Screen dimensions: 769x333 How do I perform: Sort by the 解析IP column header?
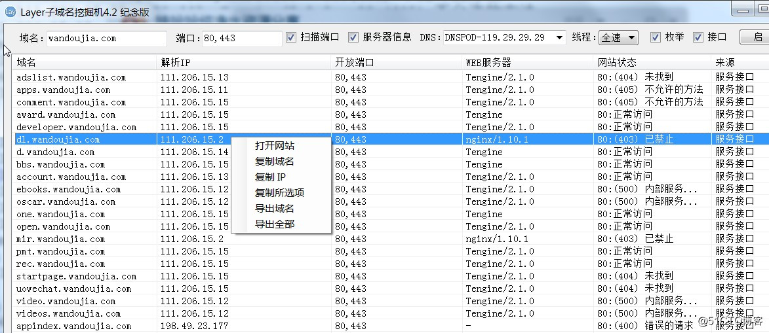pos(244,62)
